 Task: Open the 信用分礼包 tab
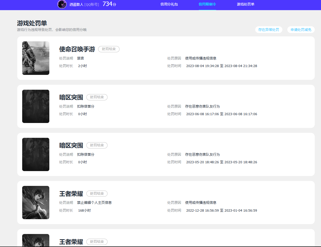169,4
